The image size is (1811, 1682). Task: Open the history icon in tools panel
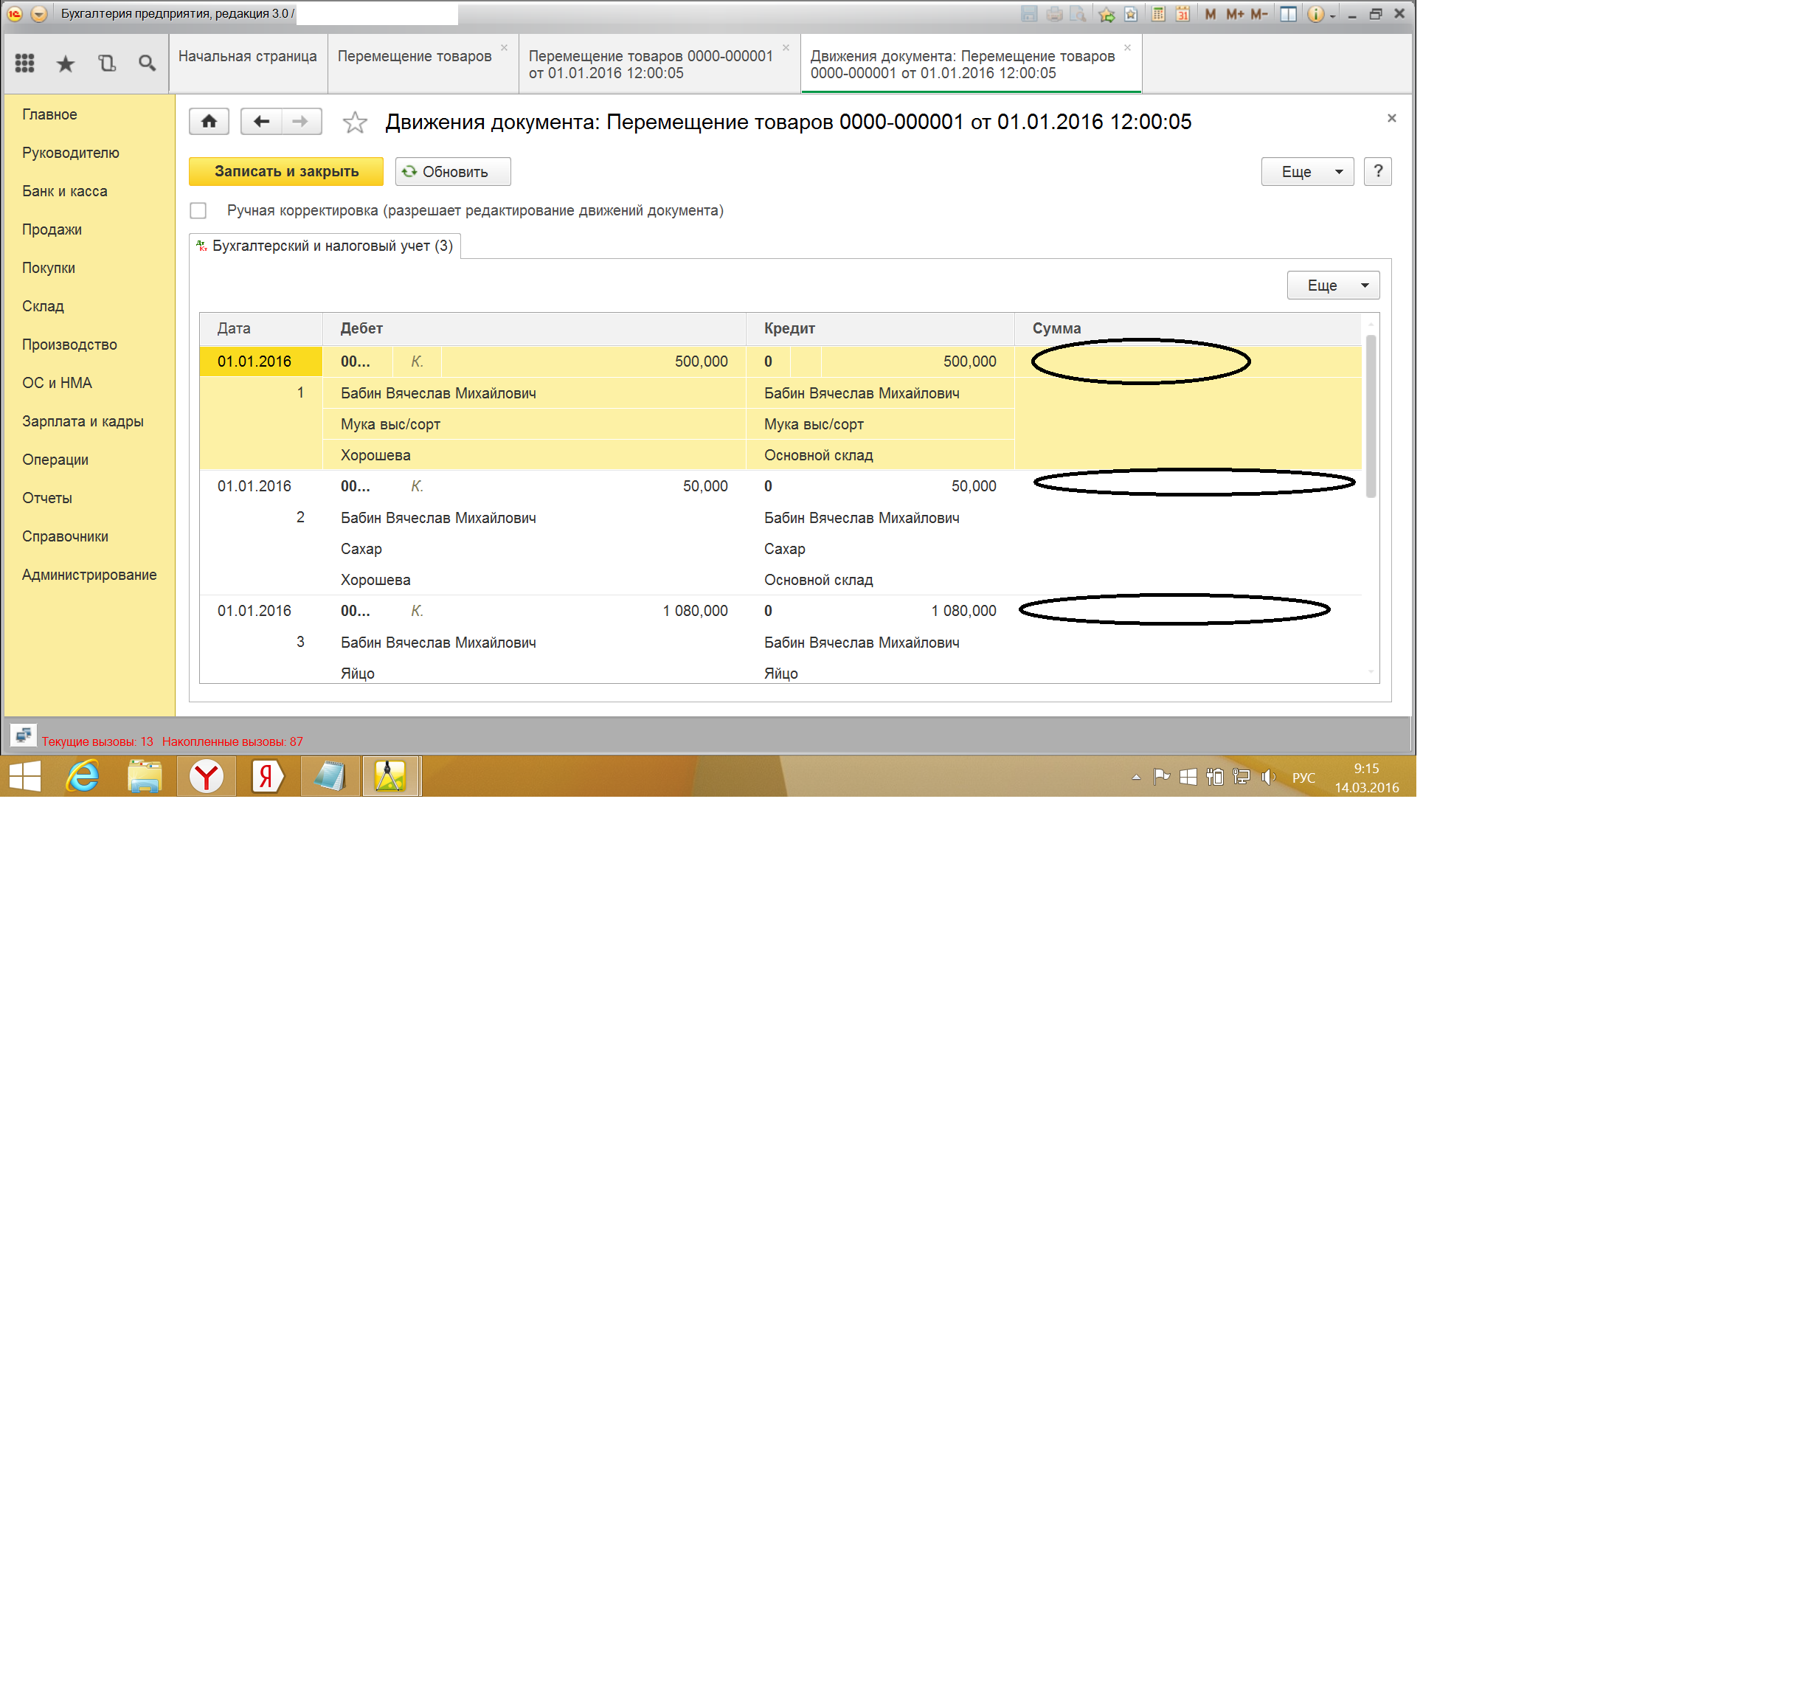[106, 63]
